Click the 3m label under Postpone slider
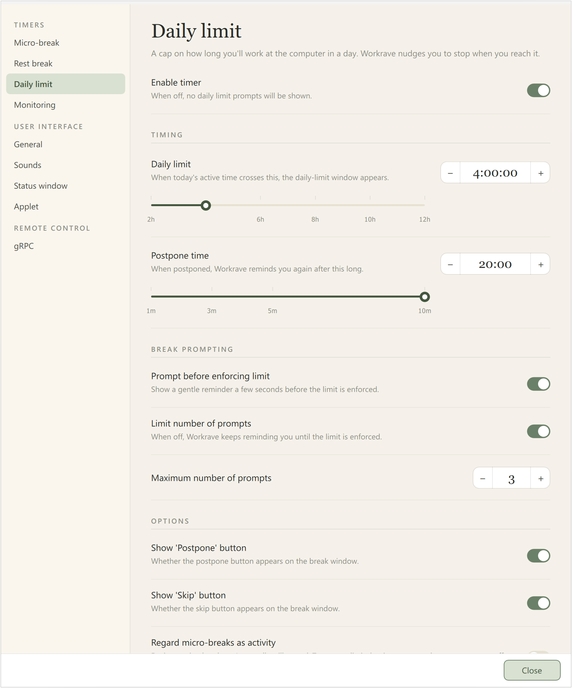The height and width of the screenshot is (688, 572). click(212, 311)
